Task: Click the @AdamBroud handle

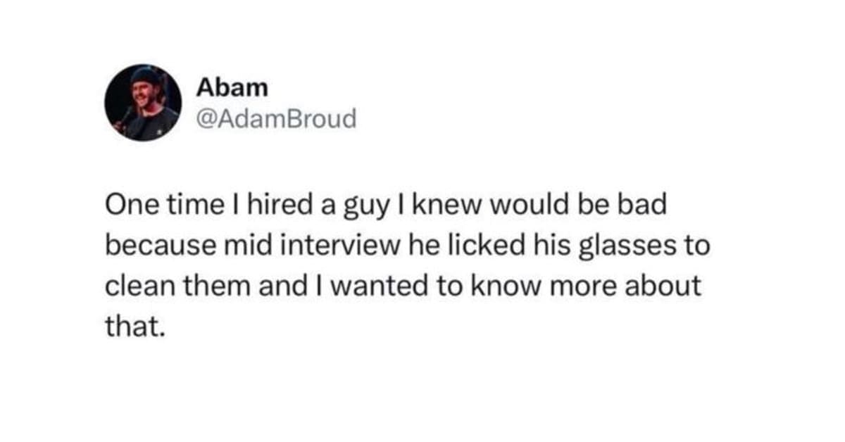Action: pos(276,120)
